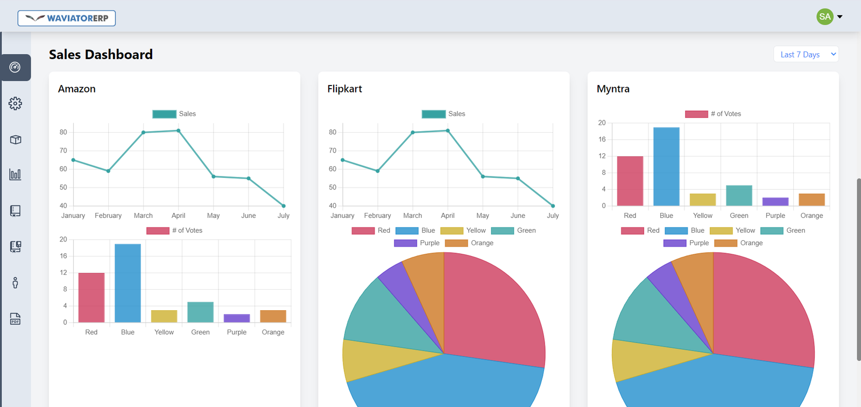Click the May data point in Flipkart line chart
Screen dimensions: 861x407
click(x=483, y=176)
